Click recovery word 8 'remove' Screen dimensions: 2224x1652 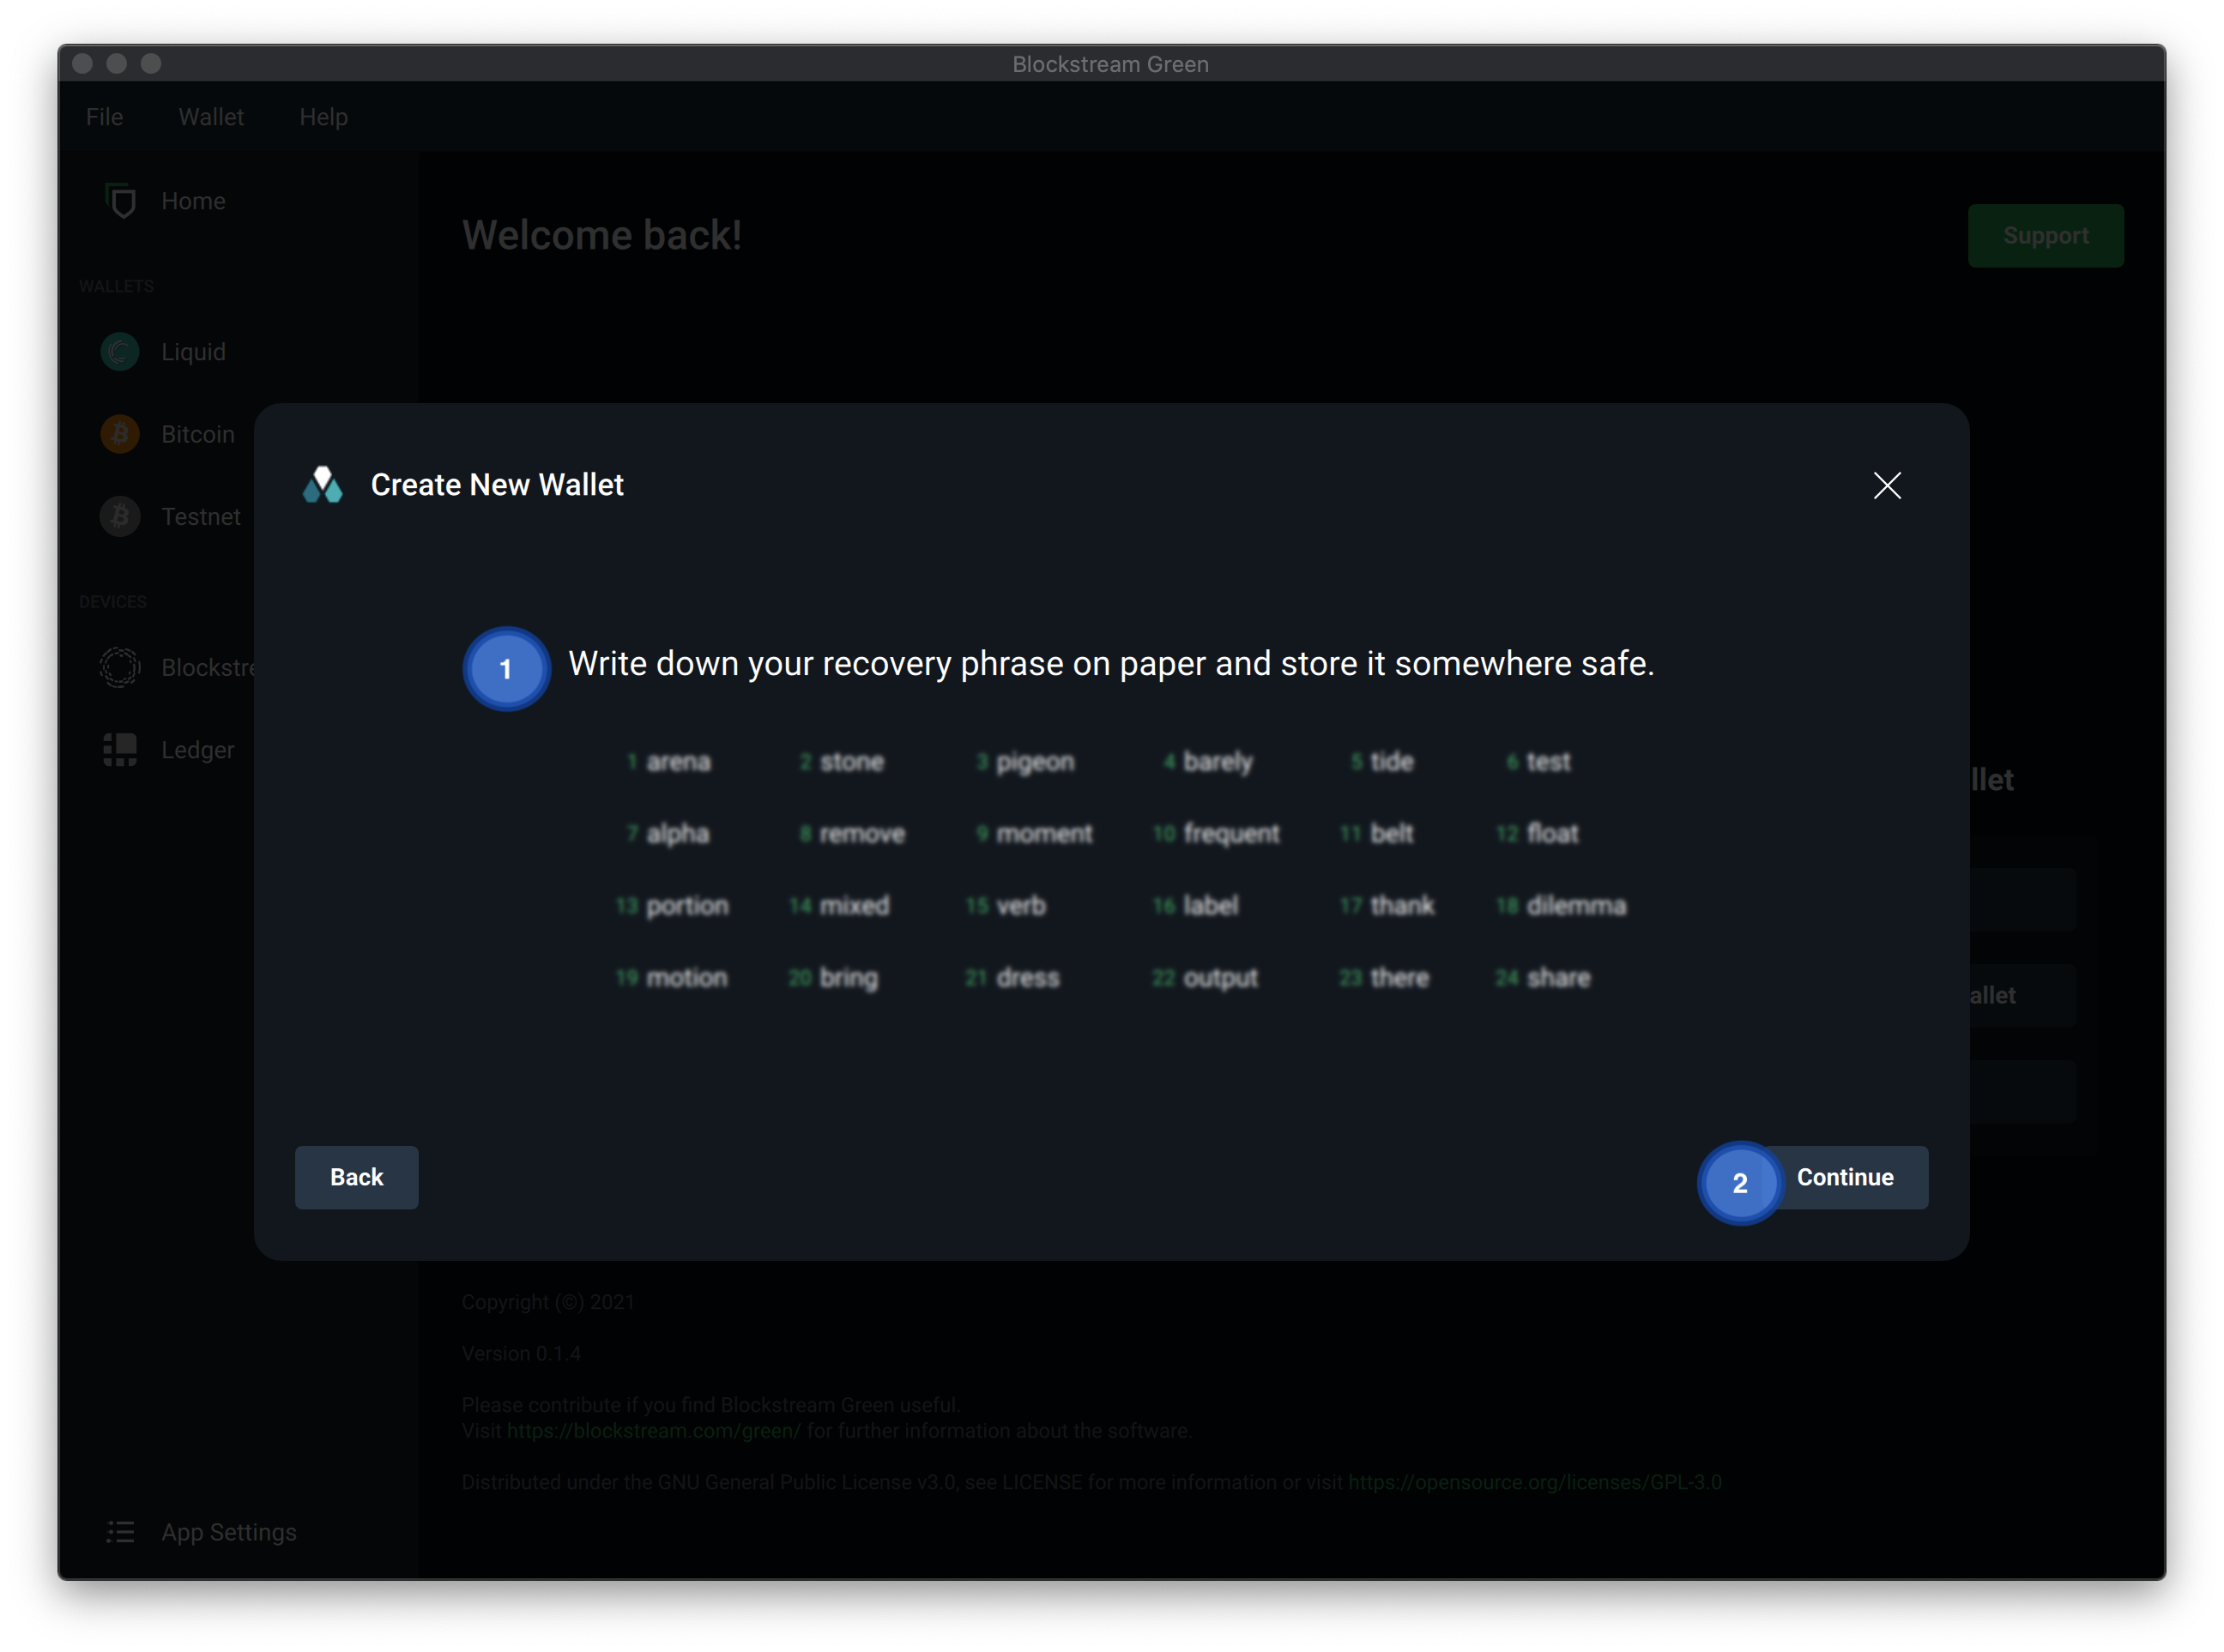[x=861, y=834]
